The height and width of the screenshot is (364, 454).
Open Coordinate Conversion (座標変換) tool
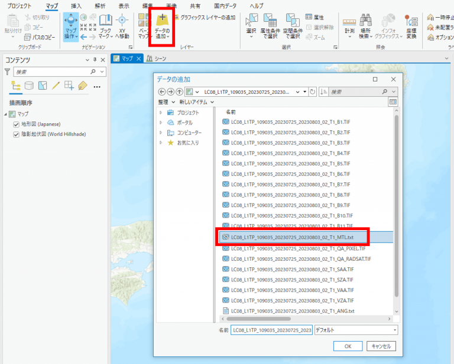411,27
